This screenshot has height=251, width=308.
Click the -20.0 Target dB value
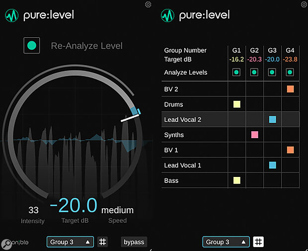(x=74, y=206)
